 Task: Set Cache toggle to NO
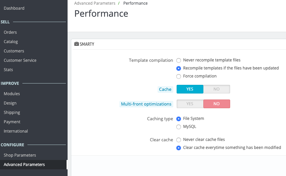(216, 89)
